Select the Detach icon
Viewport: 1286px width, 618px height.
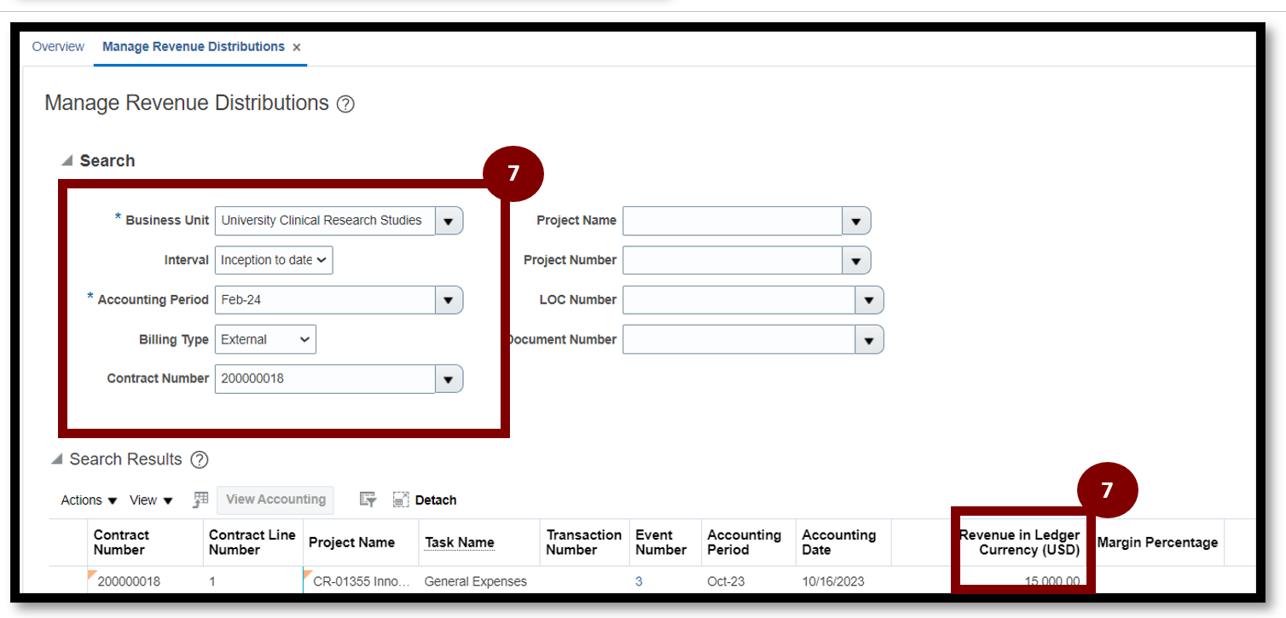tap(401, 500)
